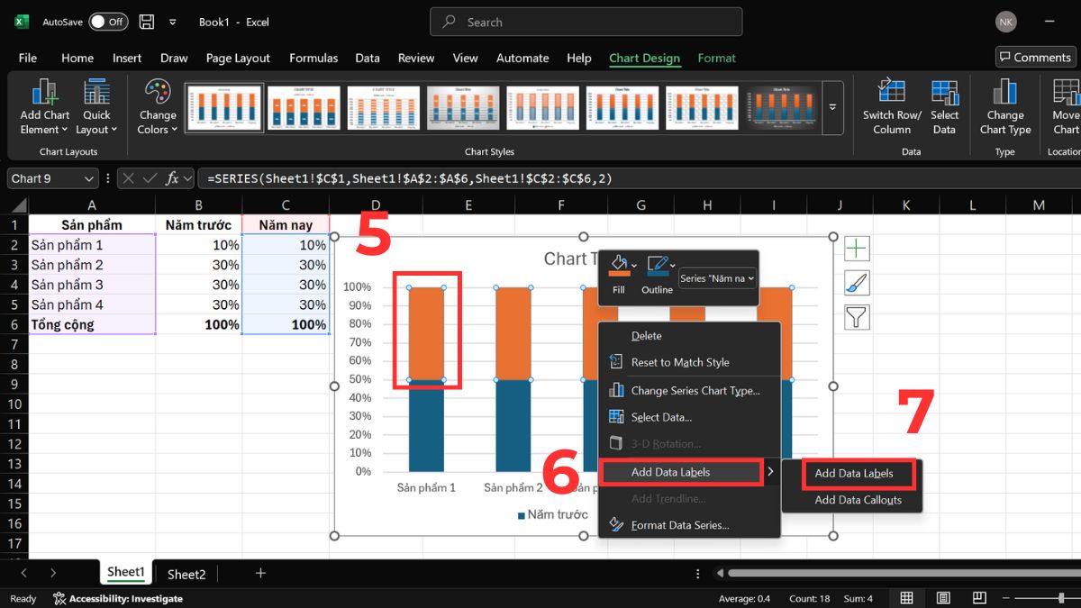Image resolution: width=1081 pixels, height=608 pixels.
Task: Toggle the AutoSave switch
Action: 107,22
